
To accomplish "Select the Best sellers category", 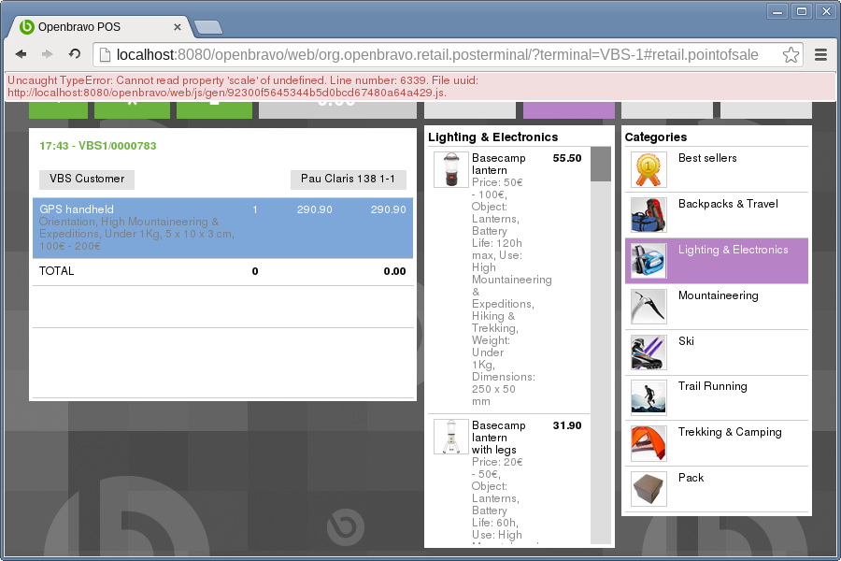I will (x=717, y=169).
